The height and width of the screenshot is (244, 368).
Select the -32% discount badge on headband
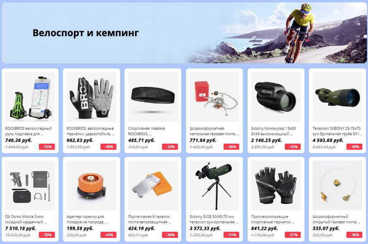[170, 147]
